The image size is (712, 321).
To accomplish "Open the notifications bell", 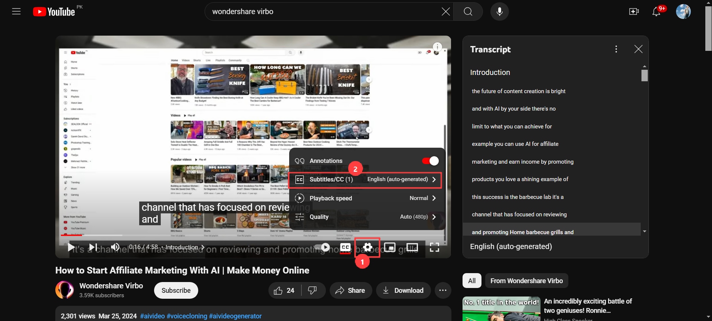I will (x=656, y=12).
